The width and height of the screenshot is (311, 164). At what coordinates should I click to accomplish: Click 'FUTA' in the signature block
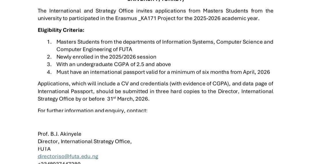[44, 149]
